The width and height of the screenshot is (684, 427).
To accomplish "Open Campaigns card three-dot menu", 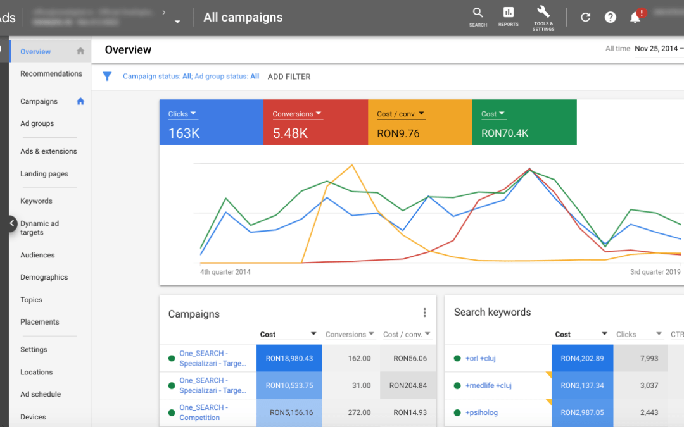I will click(x=424, y=313).
